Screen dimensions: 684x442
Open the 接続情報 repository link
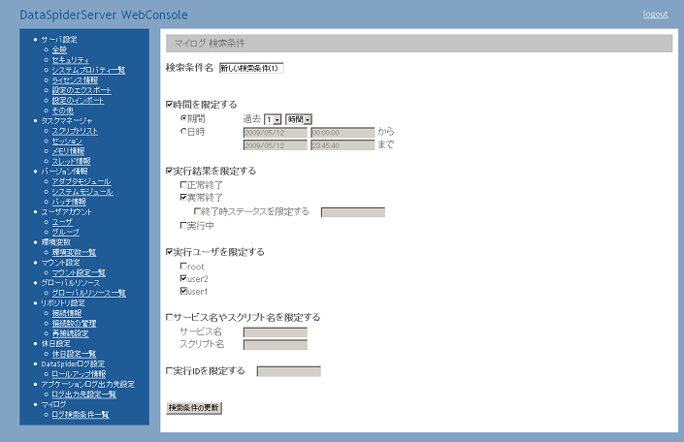pos(67,313)
